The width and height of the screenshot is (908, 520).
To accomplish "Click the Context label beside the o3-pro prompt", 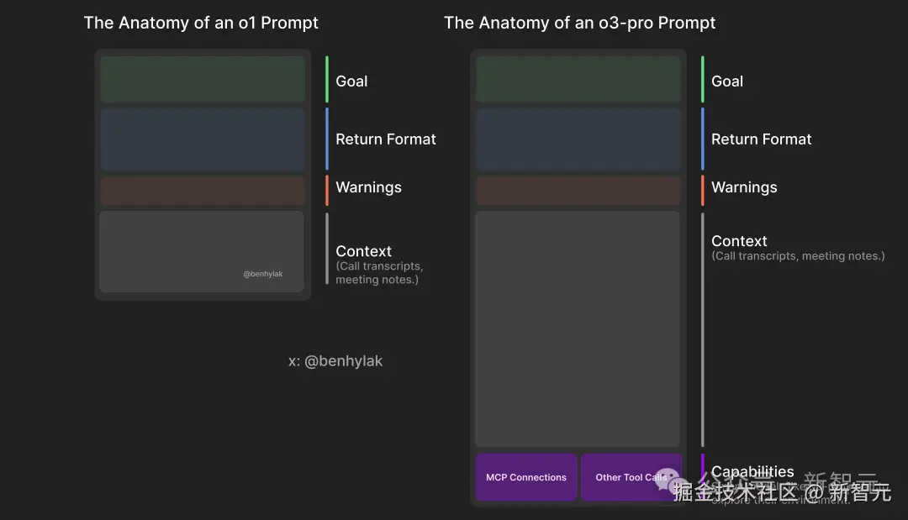I will [739, 241].
